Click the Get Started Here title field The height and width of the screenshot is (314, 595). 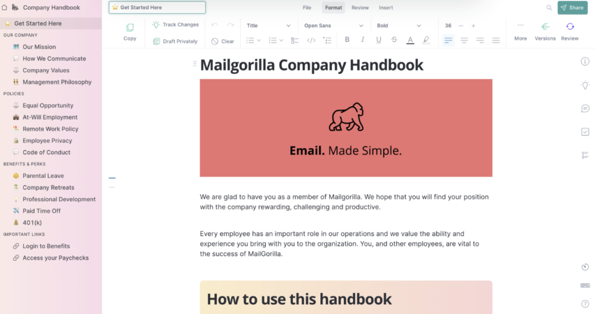(x=157, y=7)
